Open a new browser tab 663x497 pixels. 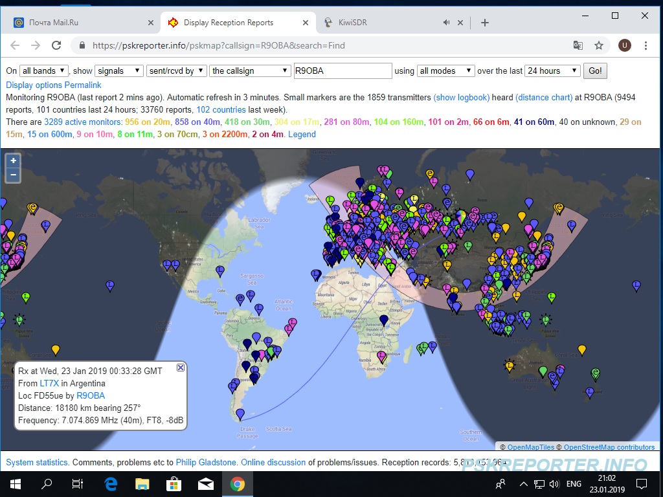click(485, 23)
